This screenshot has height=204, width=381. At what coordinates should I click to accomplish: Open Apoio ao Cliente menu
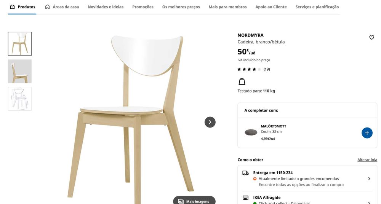coord(271,7)
